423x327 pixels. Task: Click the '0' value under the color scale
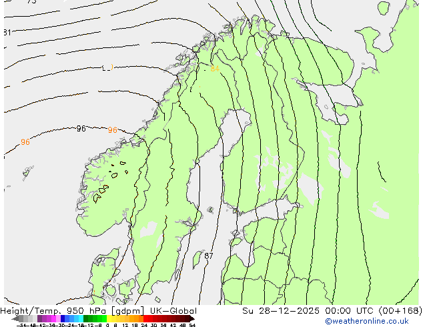coord(107,326)
